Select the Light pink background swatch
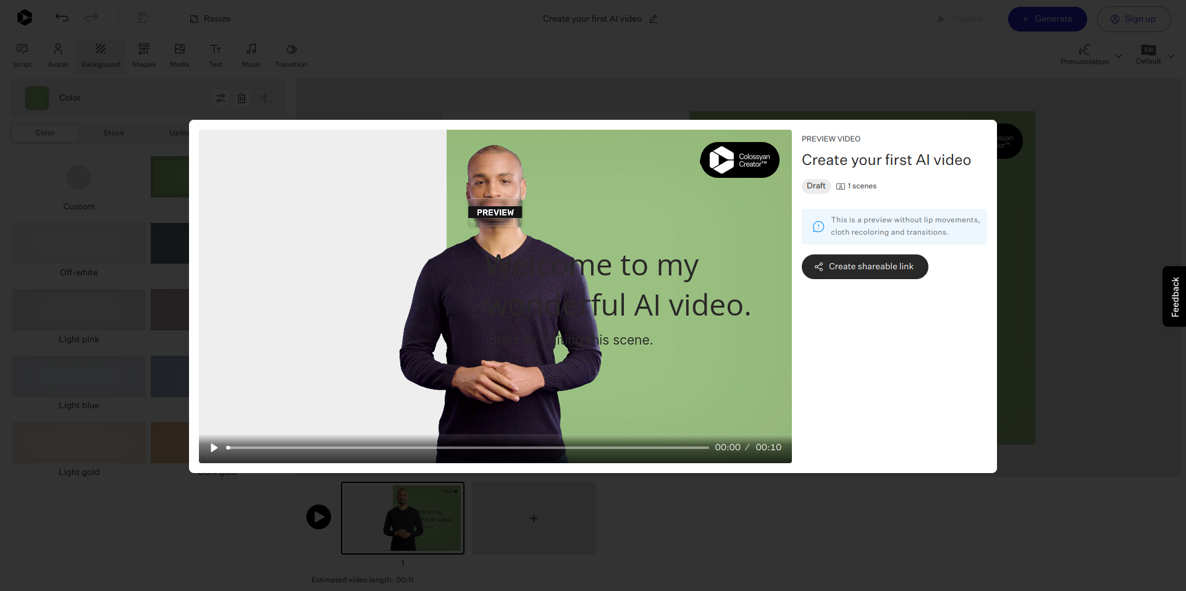This screenshot has height=591, width=1186. pos(78,309)
